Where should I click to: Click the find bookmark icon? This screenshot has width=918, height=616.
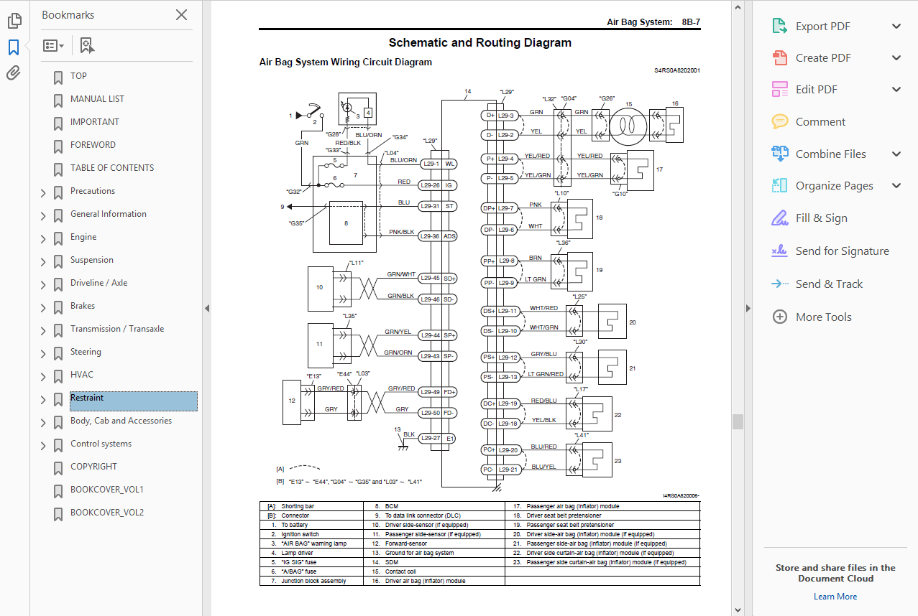click(x=87, y=46)
